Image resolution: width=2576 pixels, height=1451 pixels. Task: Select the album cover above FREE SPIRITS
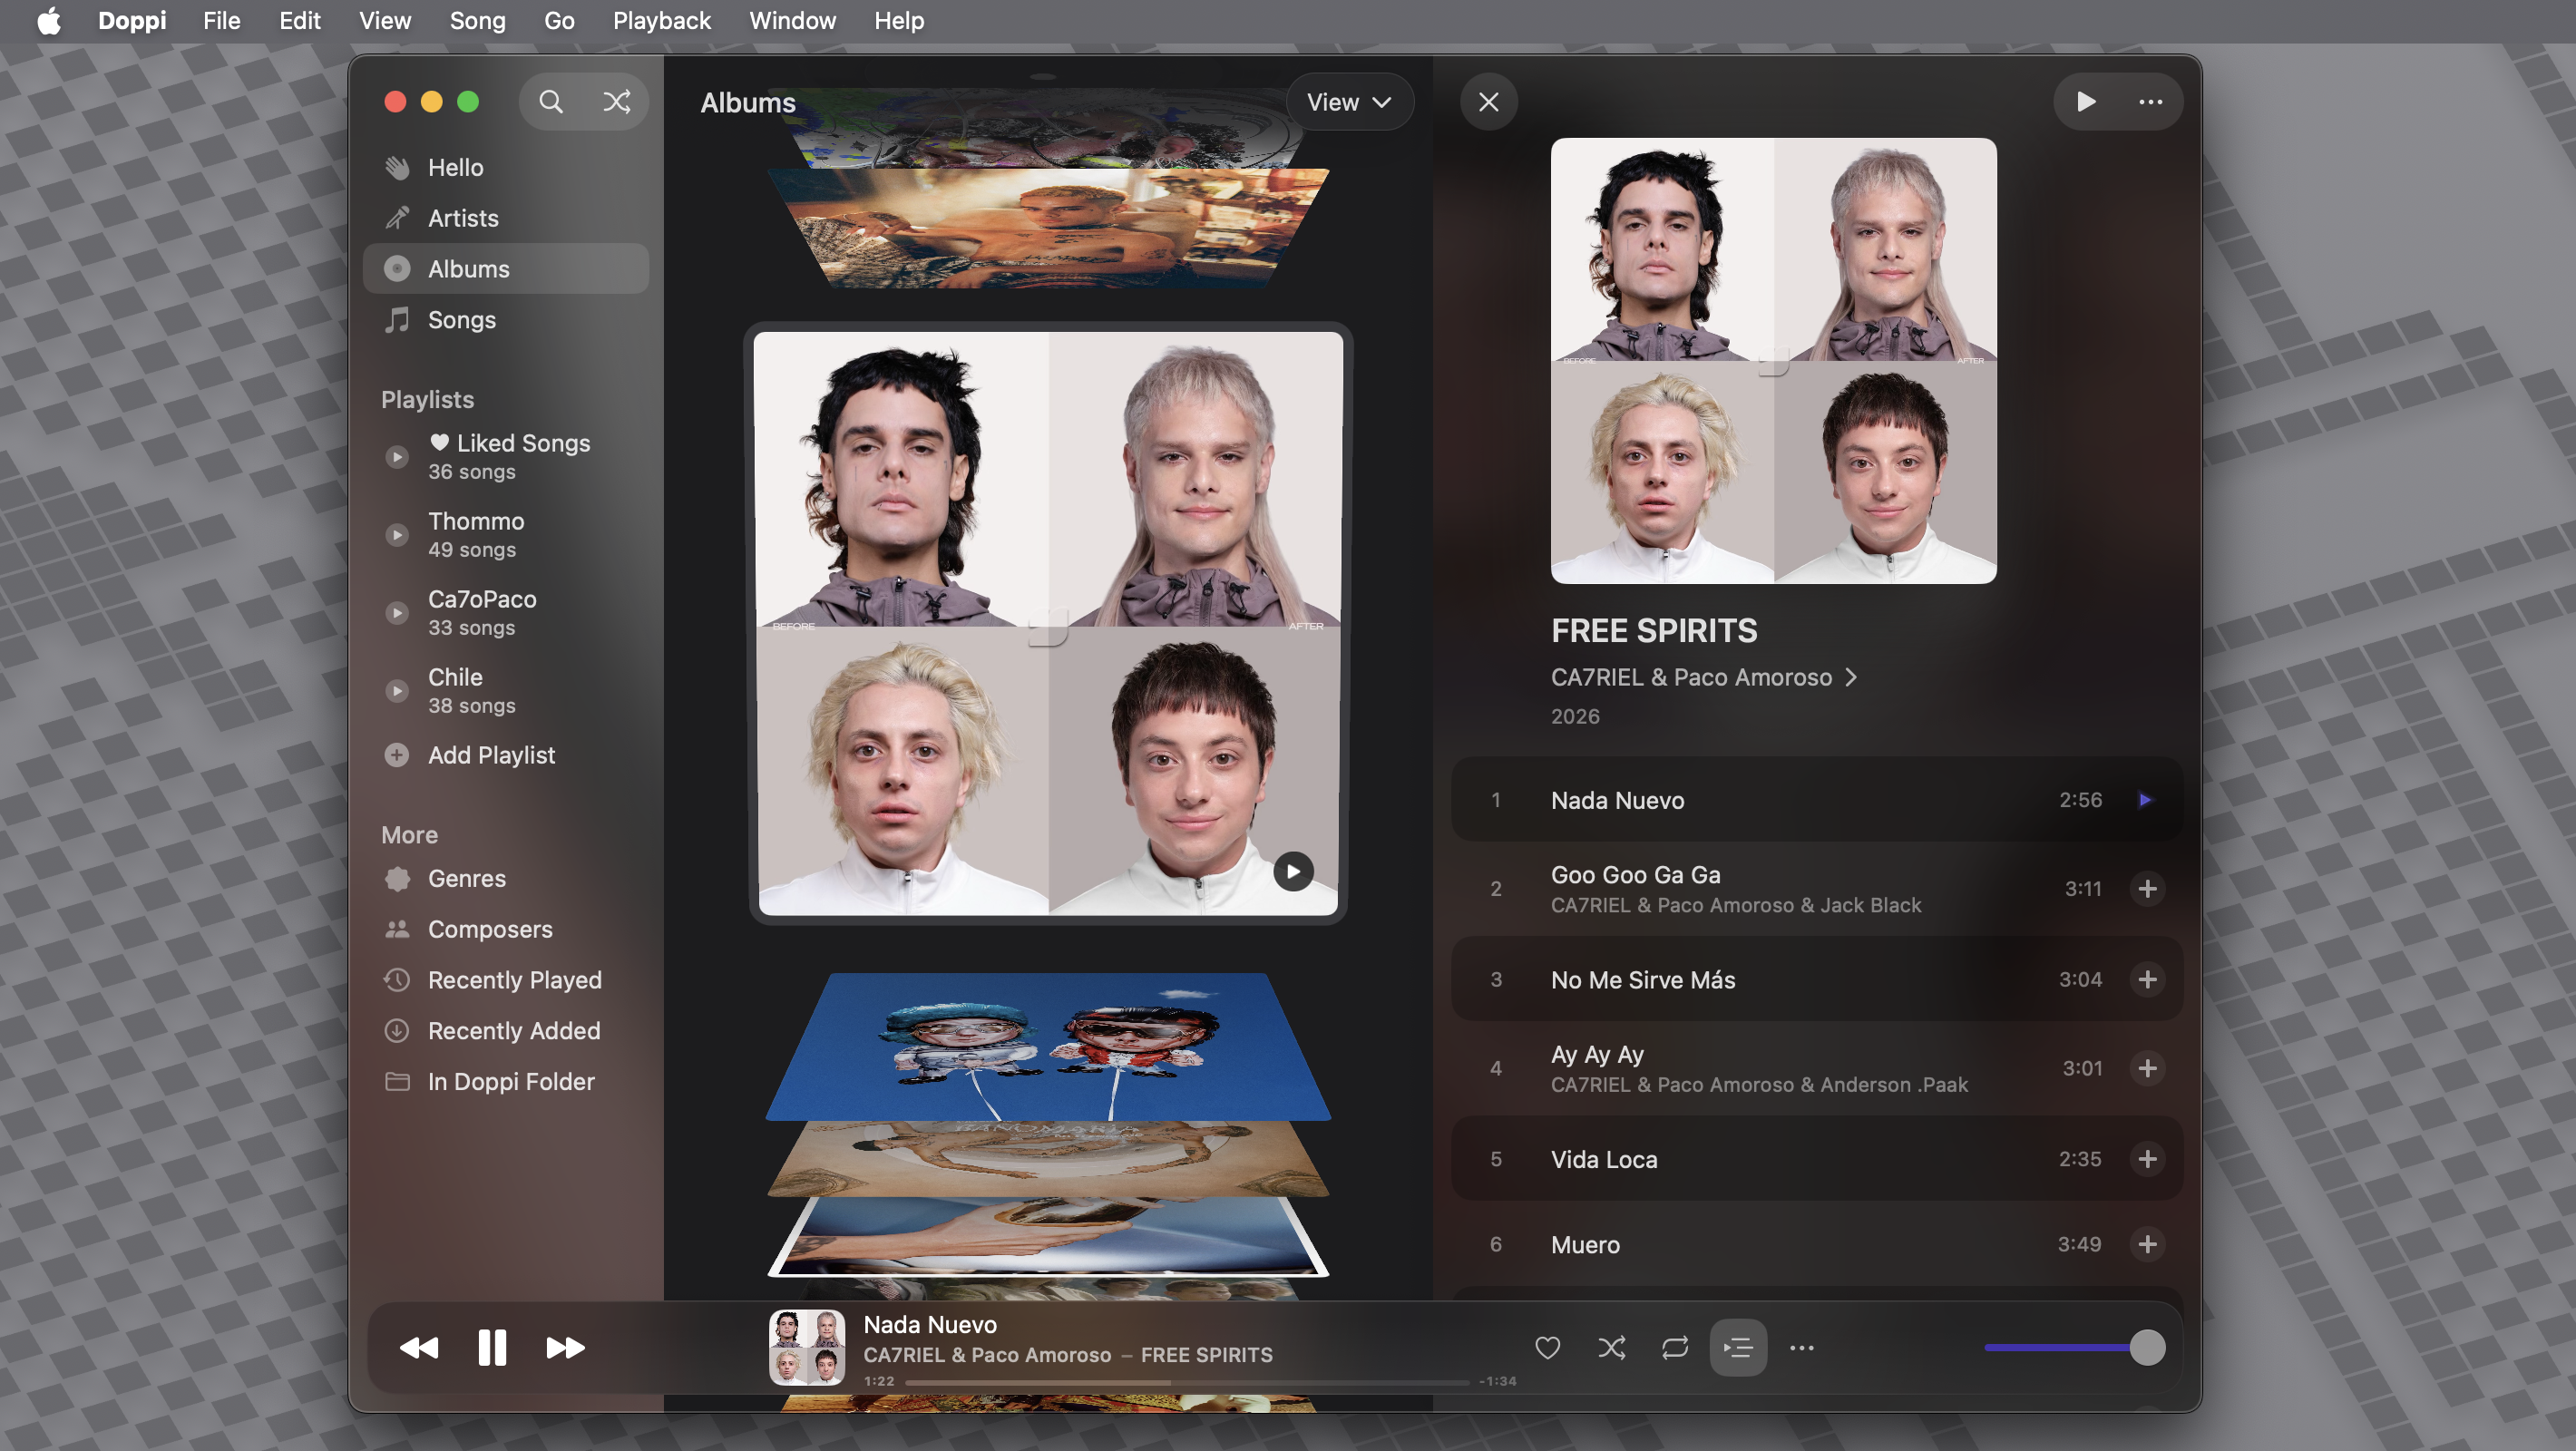1048,228
